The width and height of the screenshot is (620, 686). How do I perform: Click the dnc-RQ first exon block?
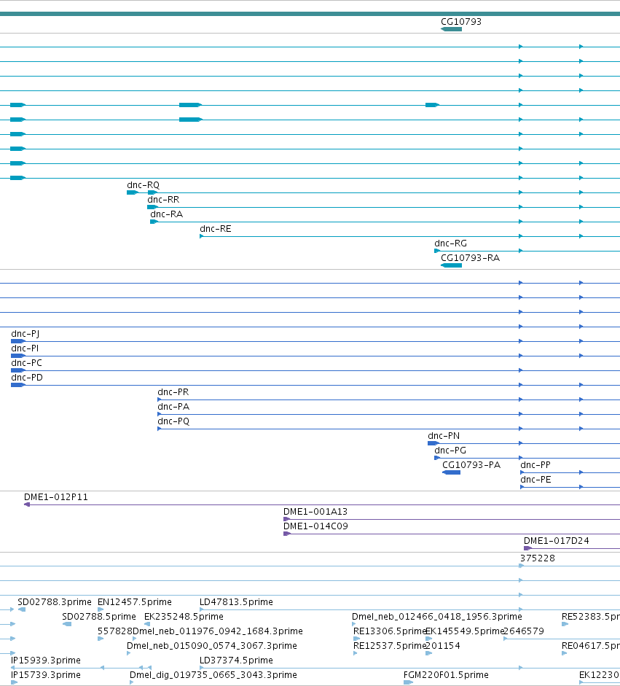pyautogui.click(x=133, y=192)
